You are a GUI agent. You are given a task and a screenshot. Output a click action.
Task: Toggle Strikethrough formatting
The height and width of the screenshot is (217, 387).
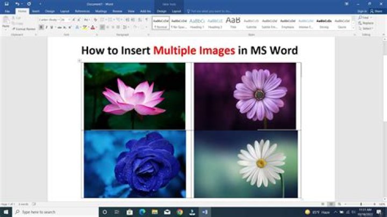tap(60, 27)
